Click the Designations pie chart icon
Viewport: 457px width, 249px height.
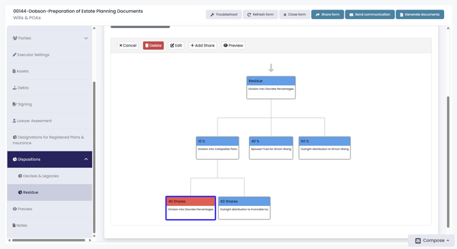tap(14, 137)
